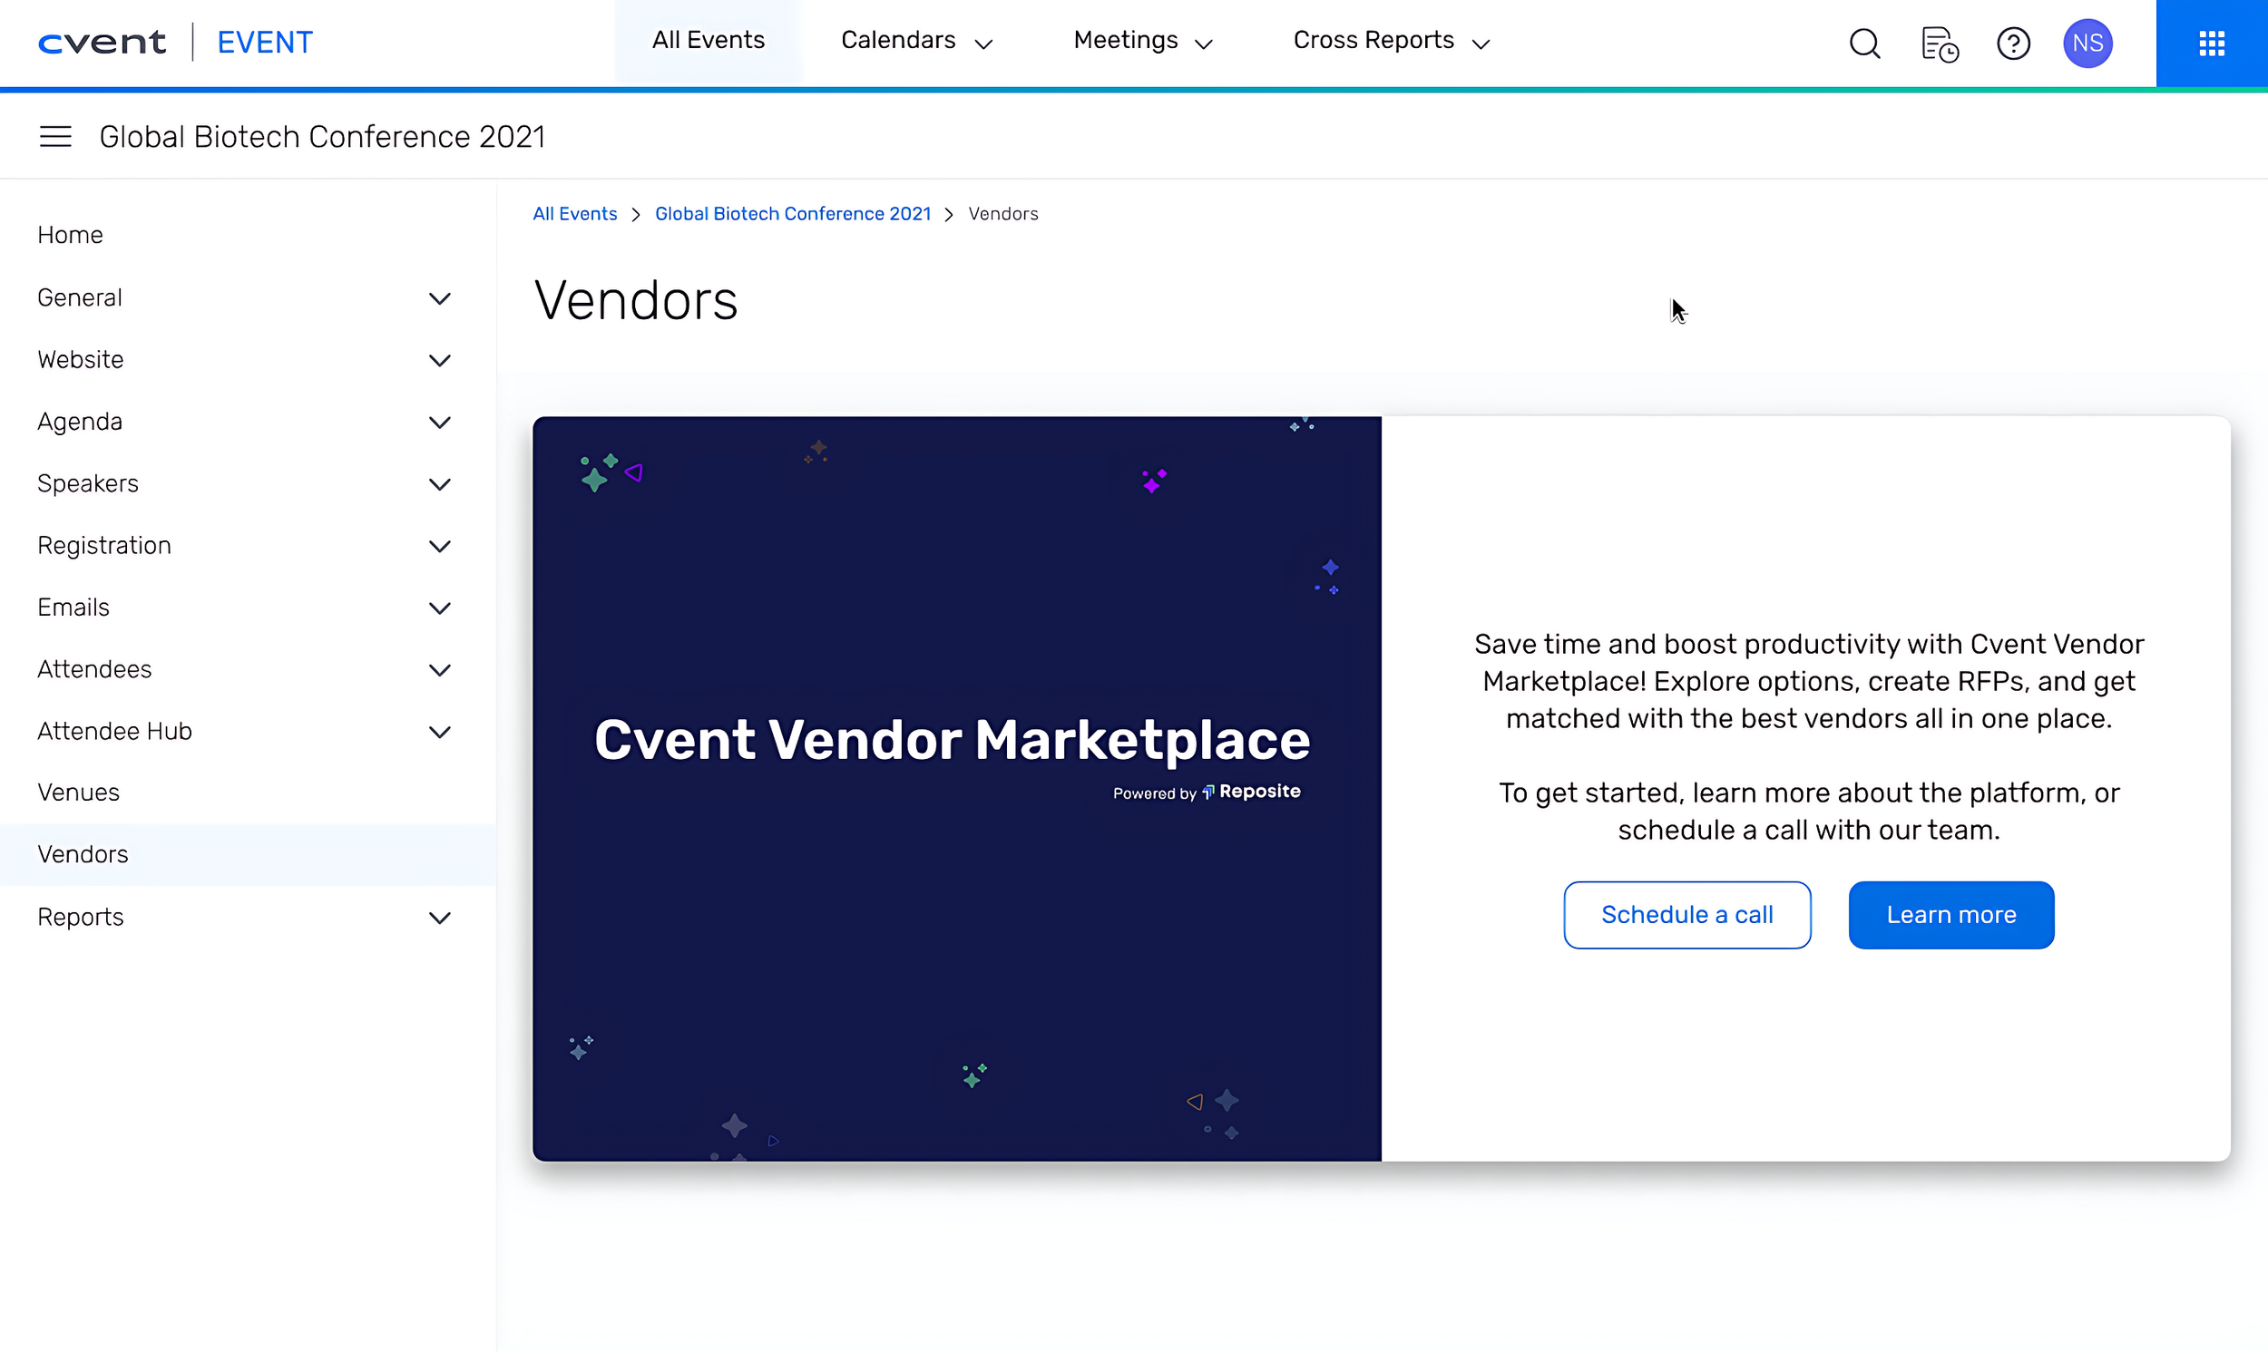Open the Calendars dropdown menu
This screenshot has height=1352, width=2268.
tap(915, 41)
